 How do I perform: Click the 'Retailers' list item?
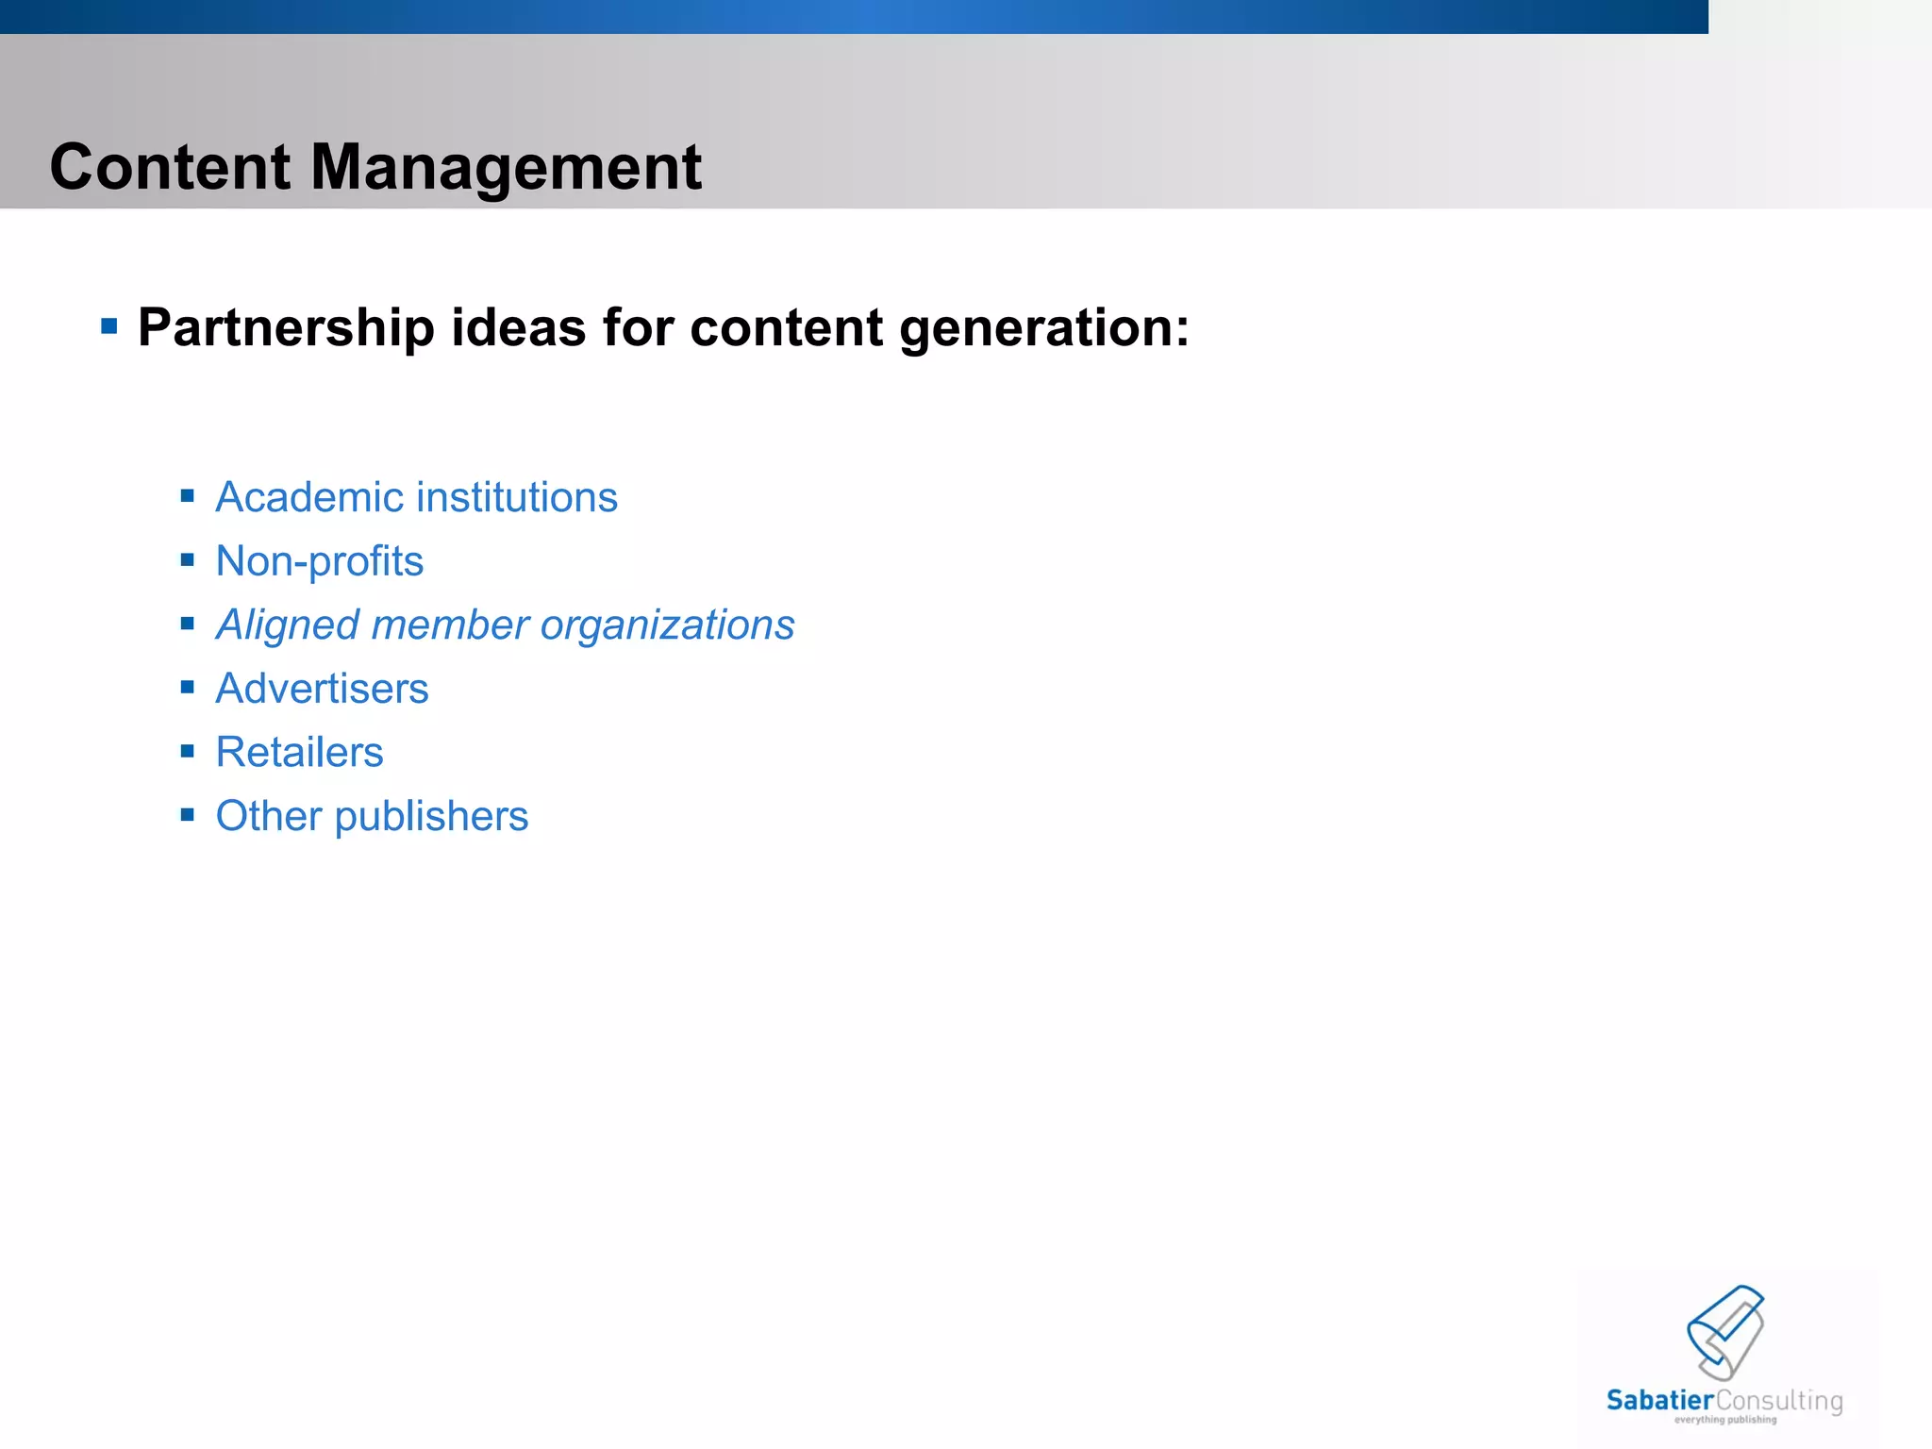299,753
